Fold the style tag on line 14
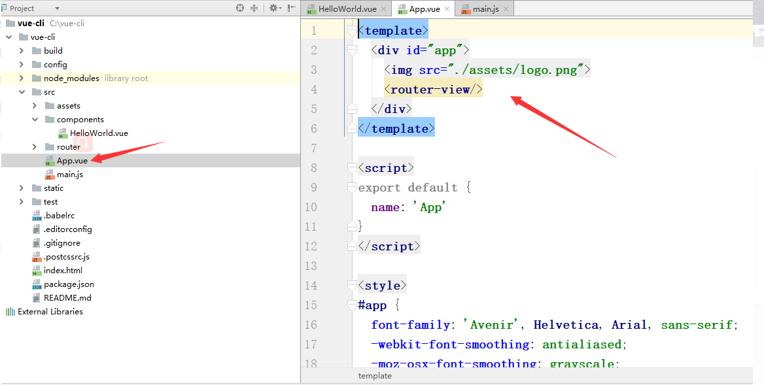 (x=352, y=286)
